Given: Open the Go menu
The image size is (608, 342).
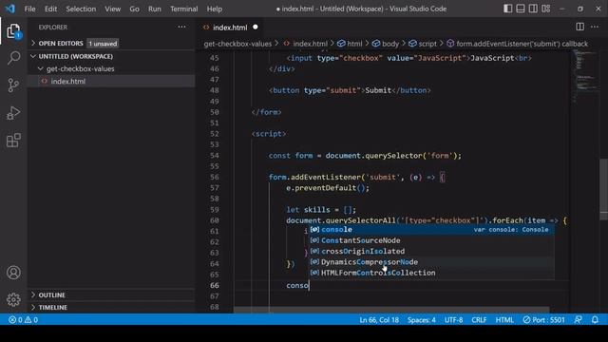Looking at the screenshot, I should click(134, 9).
